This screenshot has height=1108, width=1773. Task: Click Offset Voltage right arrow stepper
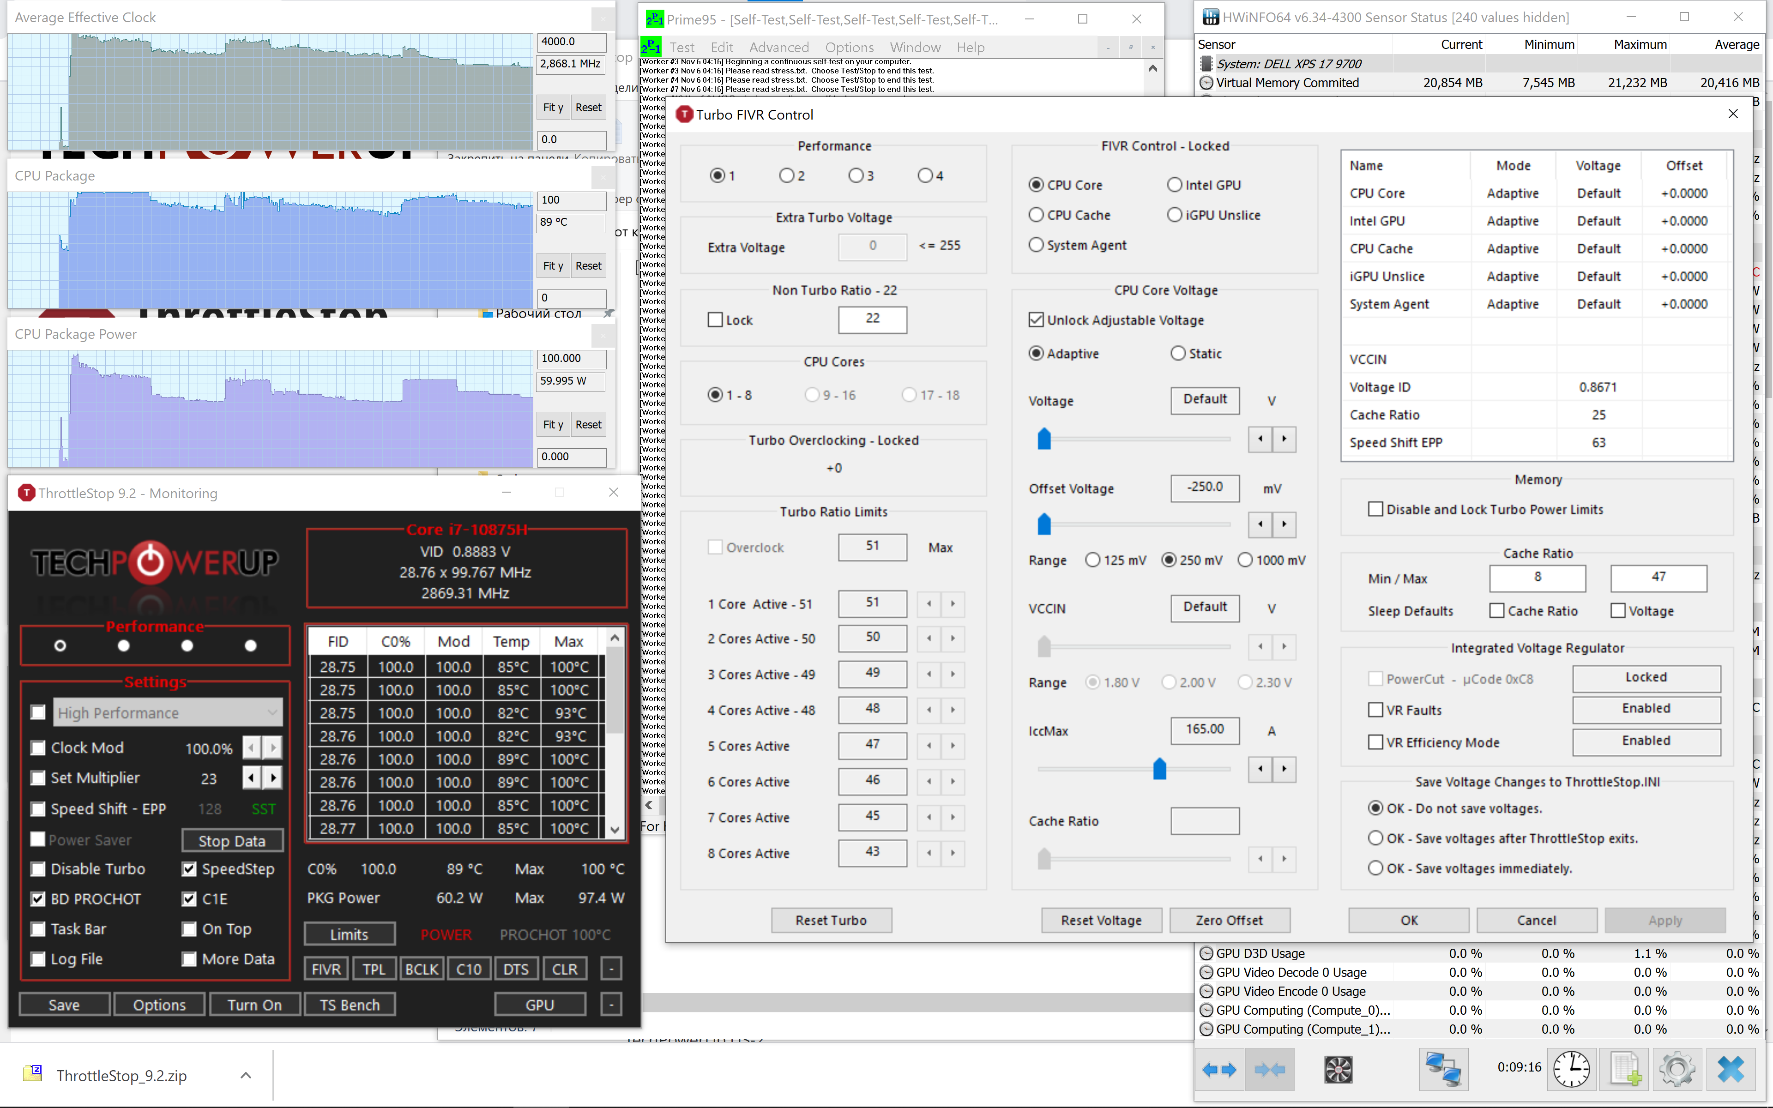pos(1285,524)
